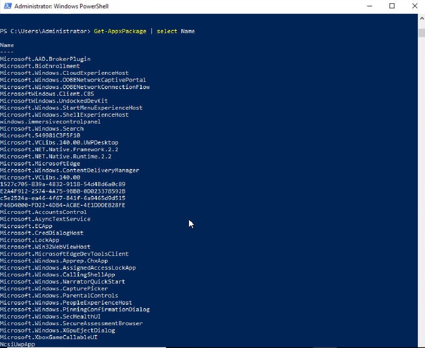Screen dimensions: 425x348
Task: Click 'Microsoft.Windows.ShellExperienceHost' line
Action: (64, 115)
